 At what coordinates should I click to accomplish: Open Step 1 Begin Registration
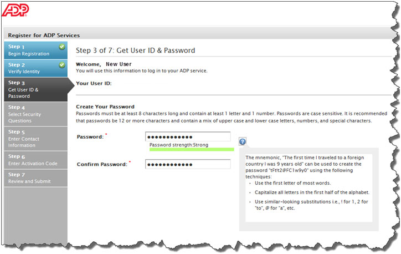[36, 50]
